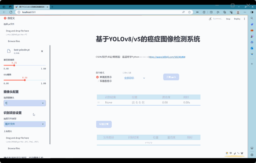256x163 pixels.
Task: Click the moon icon in IME toolbar
Action: click(x=235, y=153)
